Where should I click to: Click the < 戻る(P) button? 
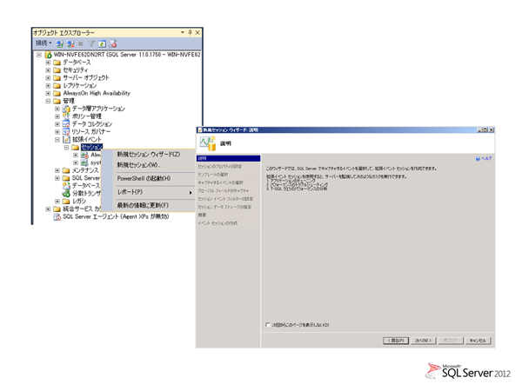click(x=396, y=341)
